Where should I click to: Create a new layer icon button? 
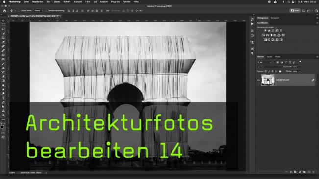click(309, 172)
